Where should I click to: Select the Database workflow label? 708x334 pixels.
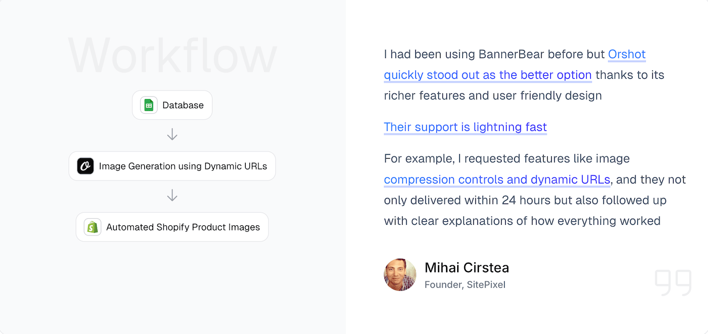[x=183, y=105]
